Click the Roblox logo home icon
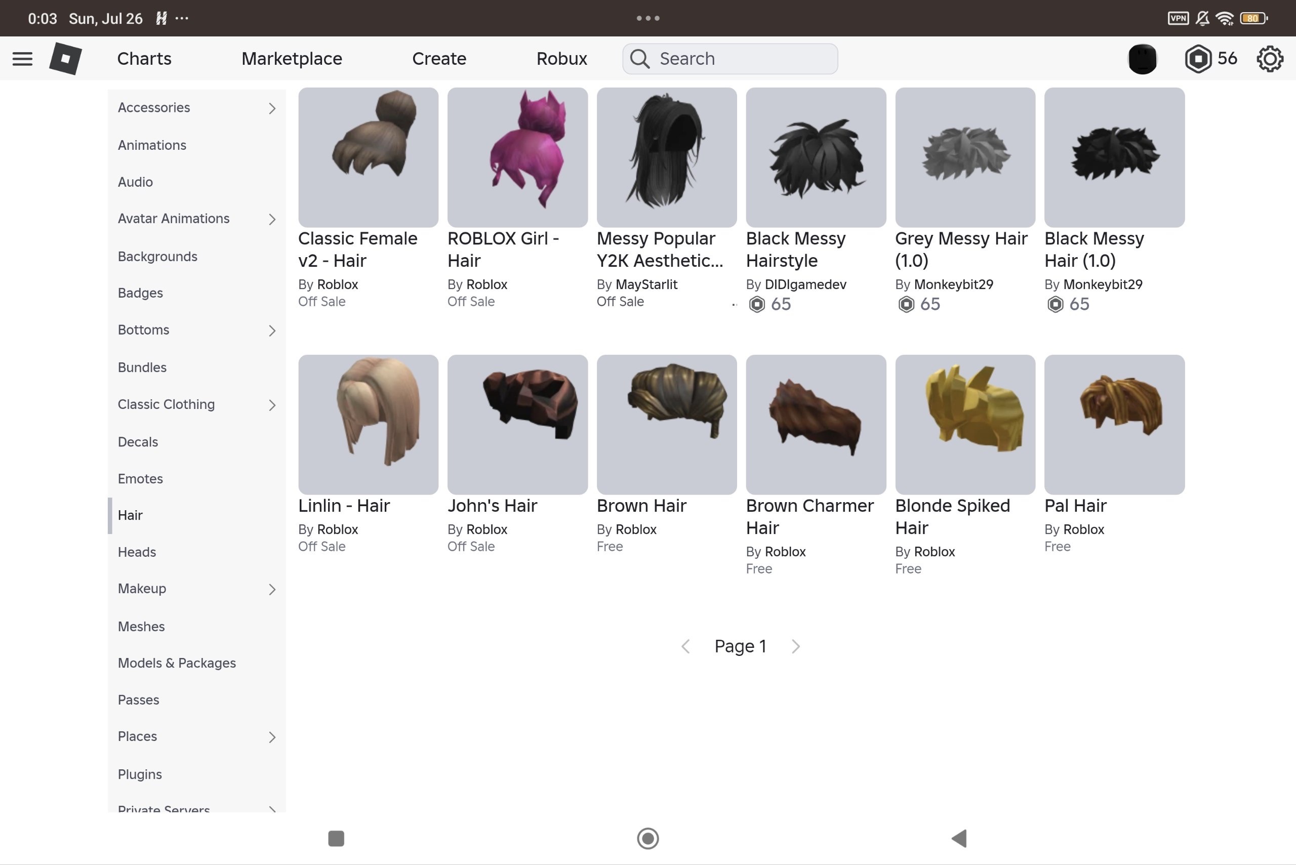1296x865 pixels. pos(66,59)
